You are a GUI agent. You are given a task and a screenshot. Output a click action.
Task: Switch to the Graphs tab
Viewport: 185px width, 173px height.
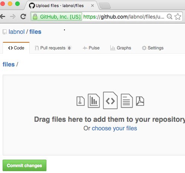click(120, 48)
